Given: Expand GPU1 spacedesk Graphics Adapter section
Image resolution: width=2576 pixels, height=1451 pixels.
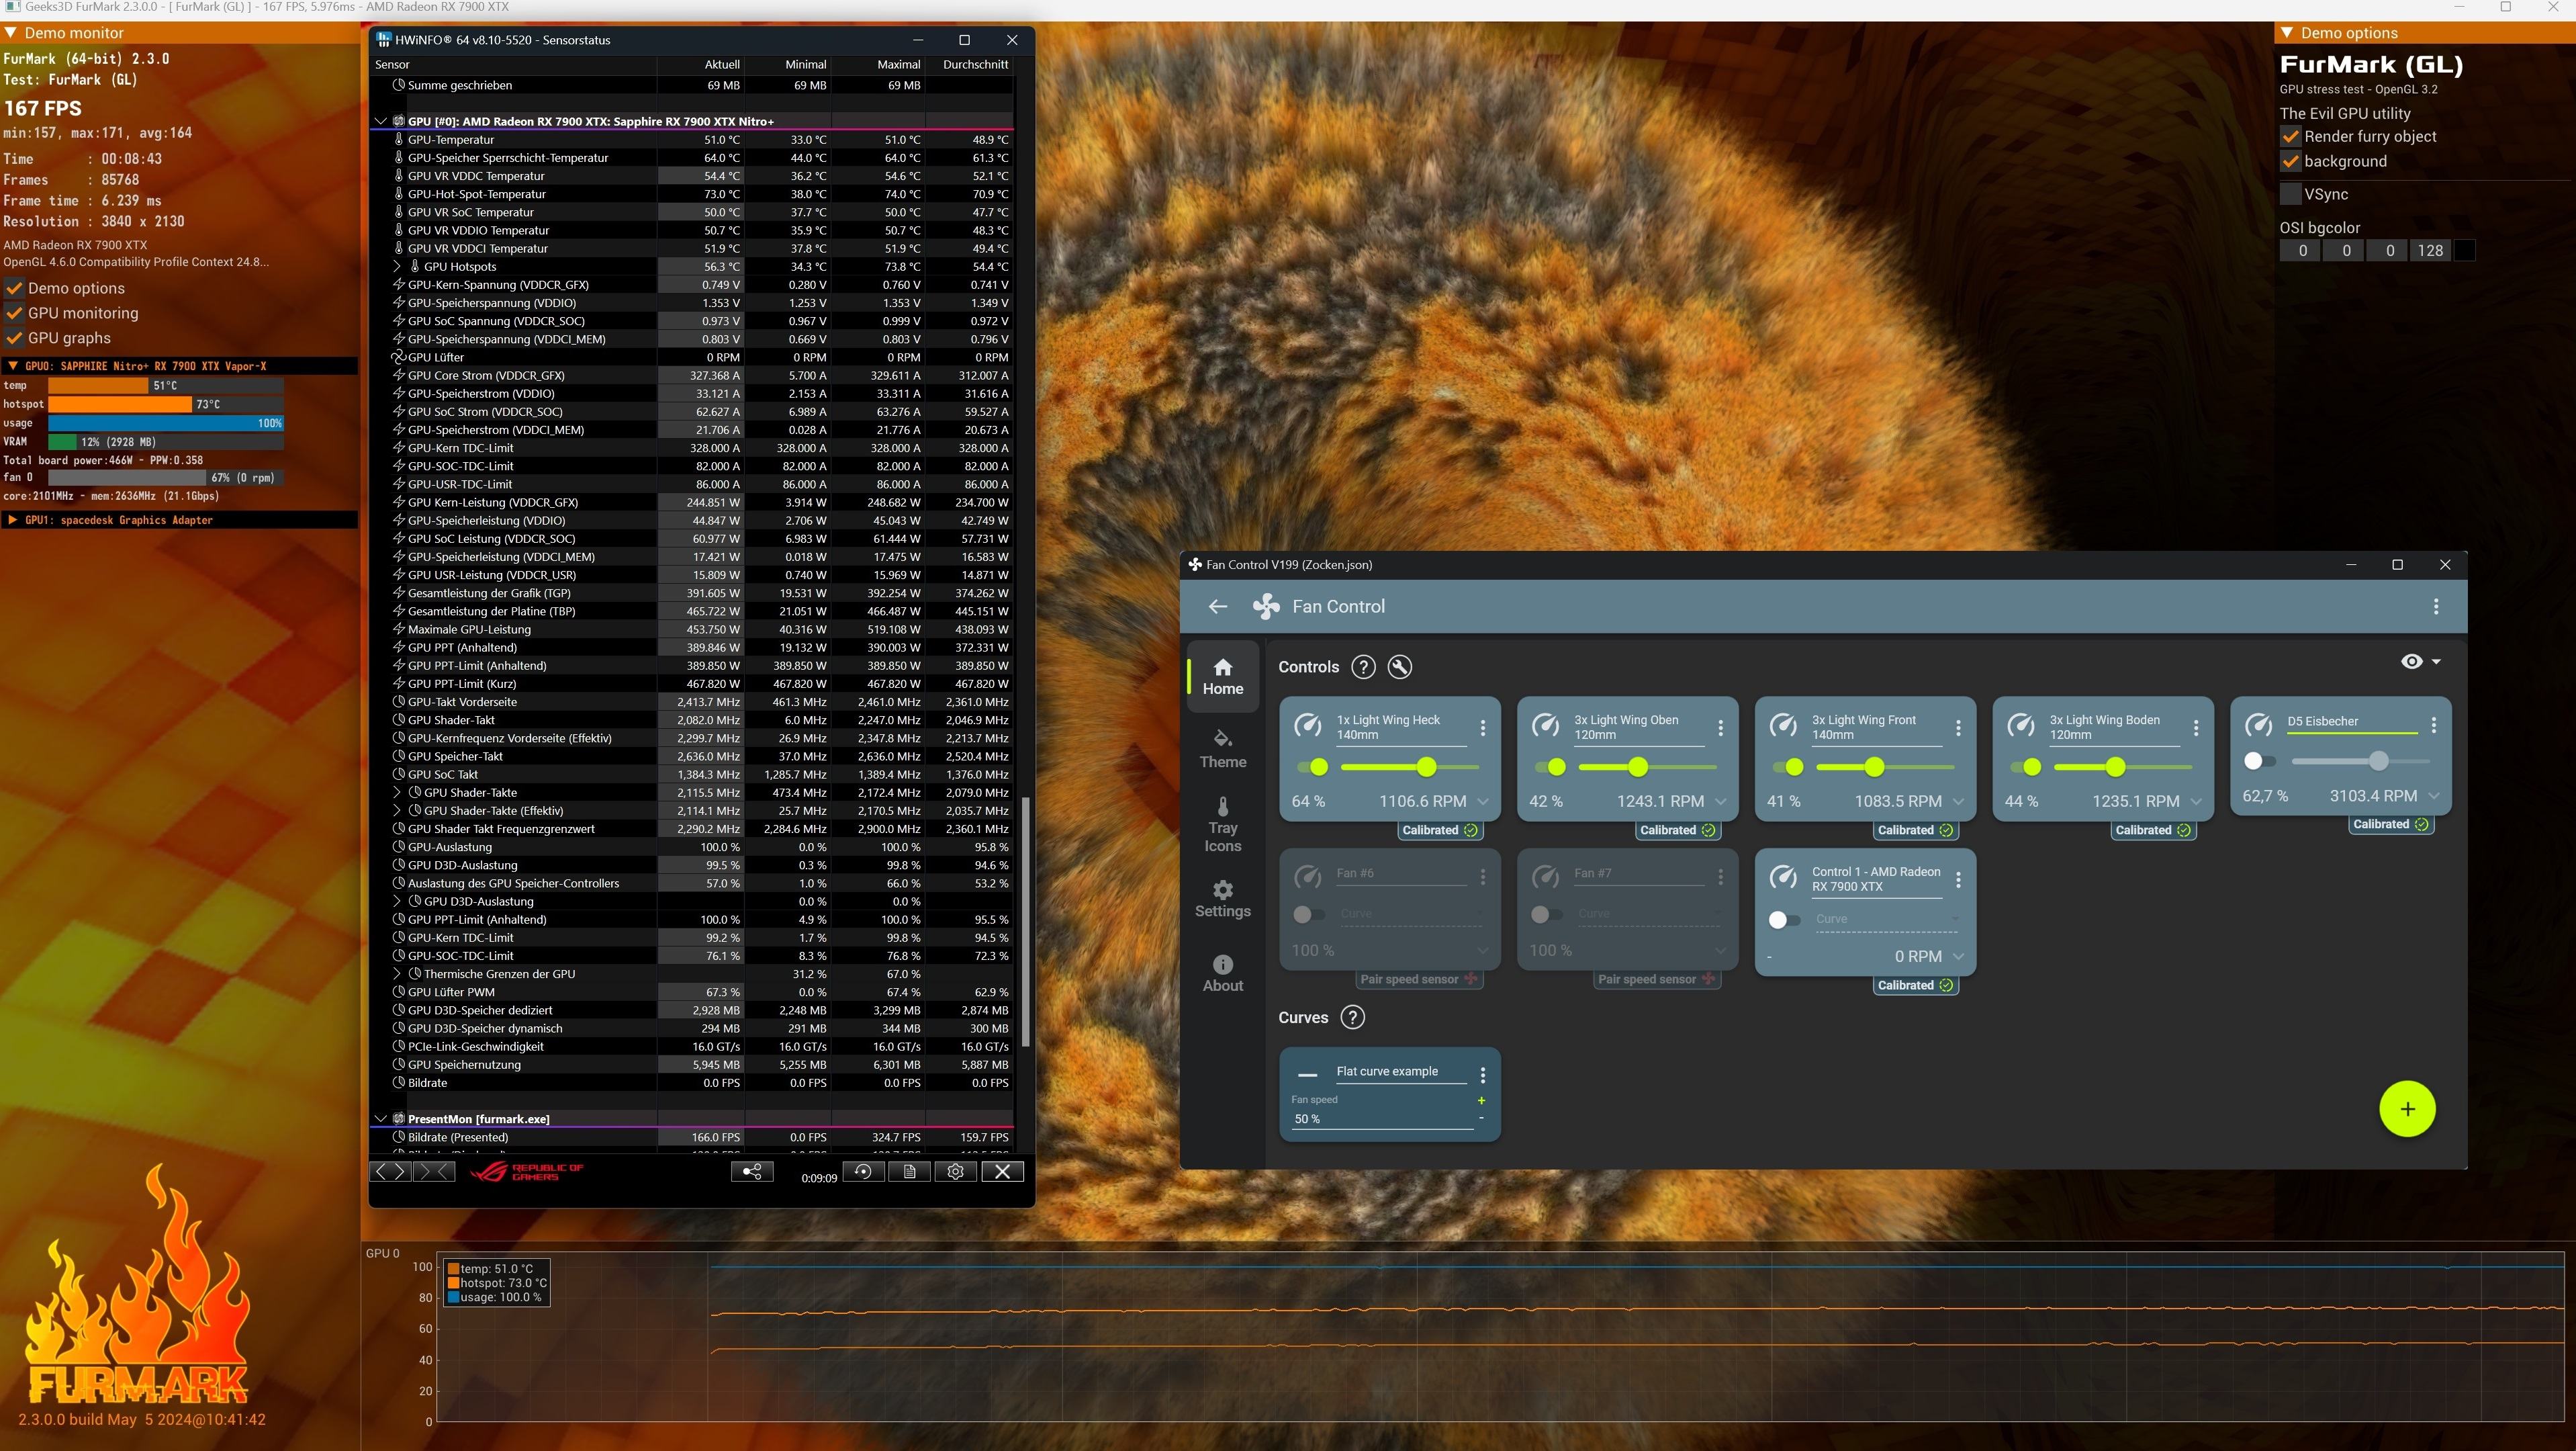Looking at the screenshot, I should coord(12,520).
